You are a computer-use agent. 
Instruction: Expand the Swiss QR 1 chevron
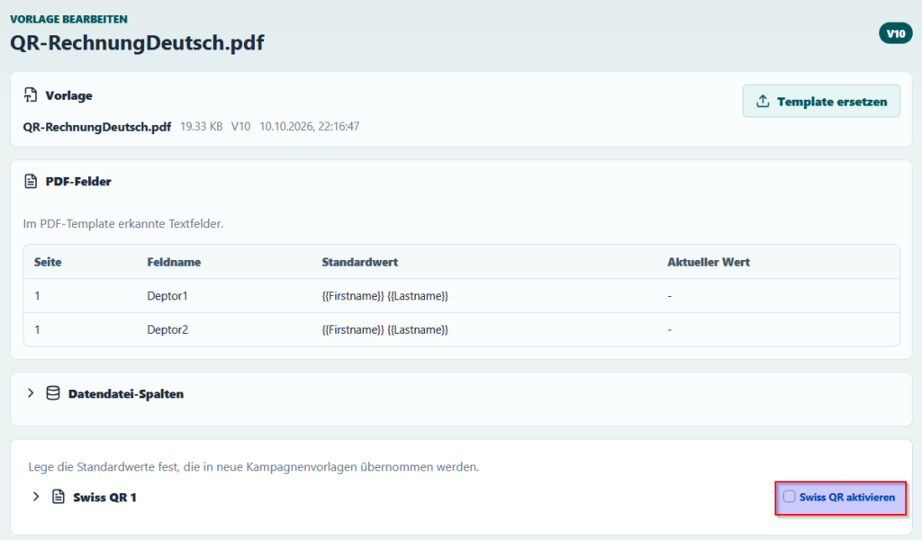tap(36, 497)
